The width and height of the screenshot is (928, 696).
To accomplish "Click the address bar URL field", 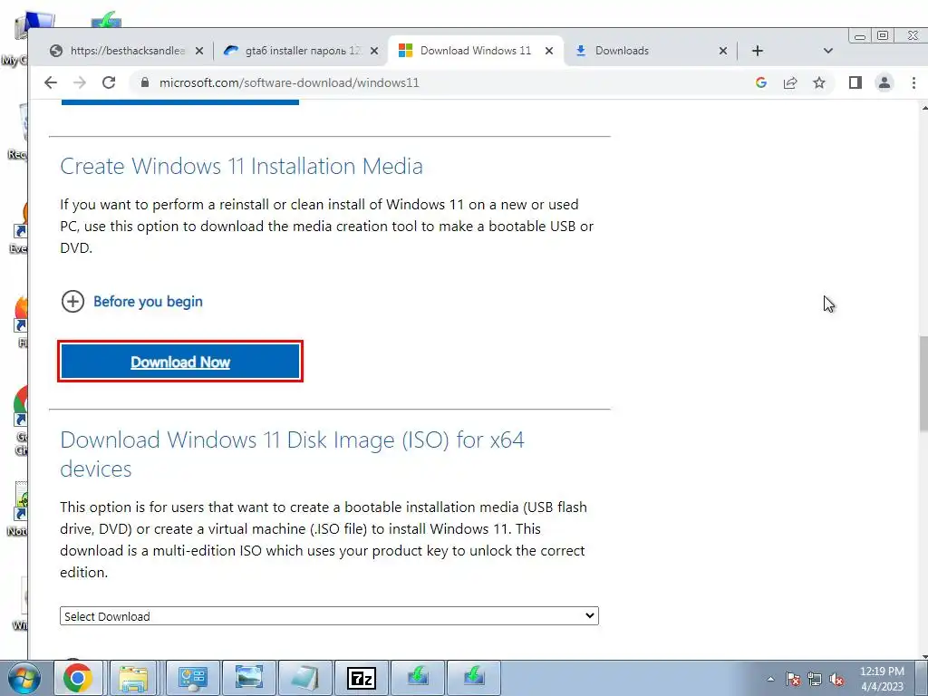I will [440, 82].
